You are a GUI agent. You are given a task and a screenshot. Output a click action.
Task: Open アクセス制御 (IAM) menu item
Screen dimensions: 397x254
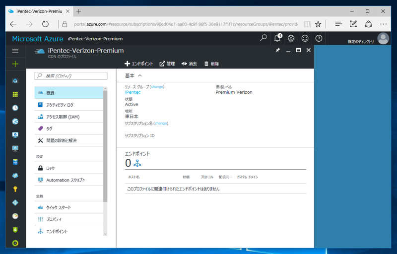[69, 117]
